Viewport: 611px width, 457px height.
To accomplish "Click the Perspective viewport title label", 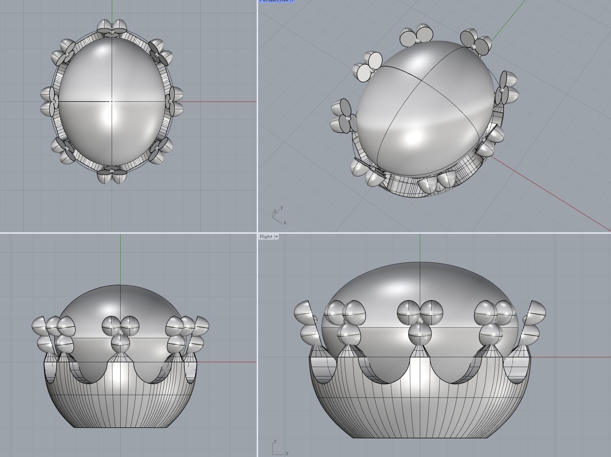I will point(274,1).
